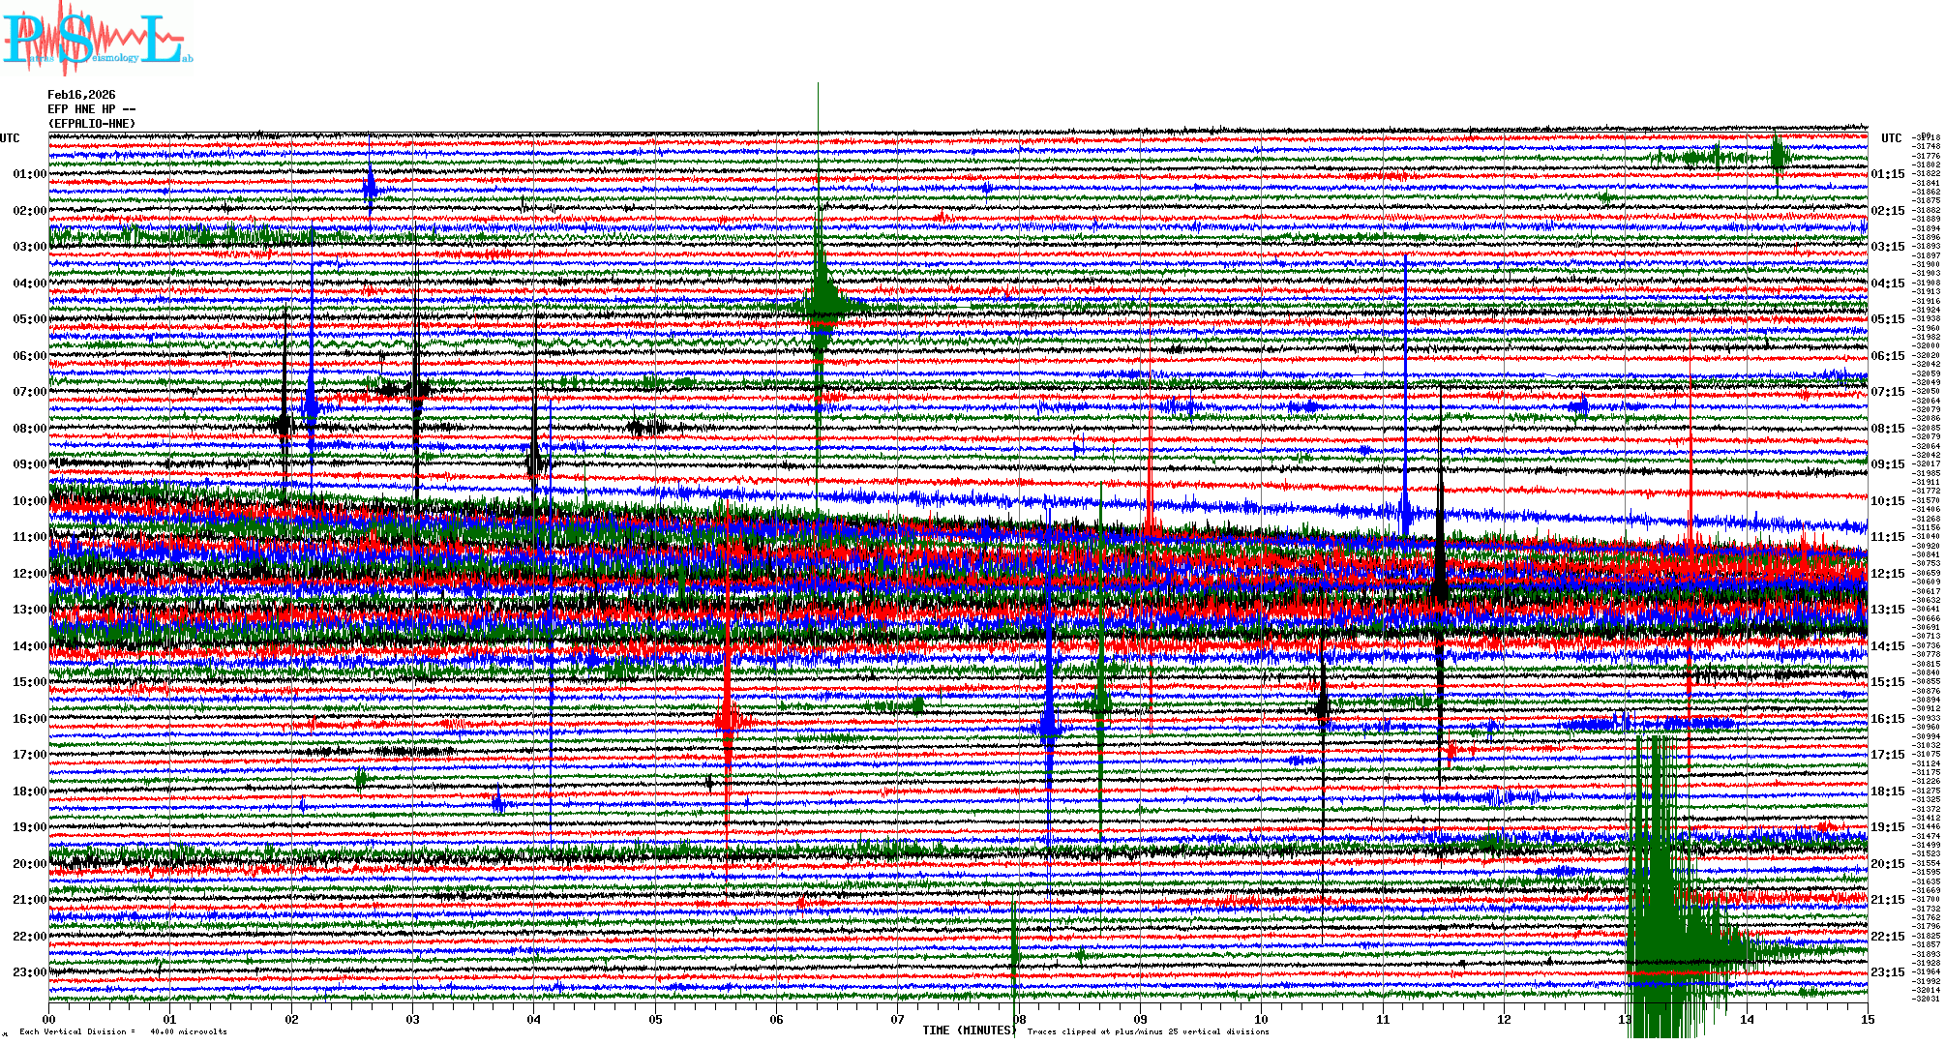Click the 12:15 label on right axis

[x=1887, y=574]
